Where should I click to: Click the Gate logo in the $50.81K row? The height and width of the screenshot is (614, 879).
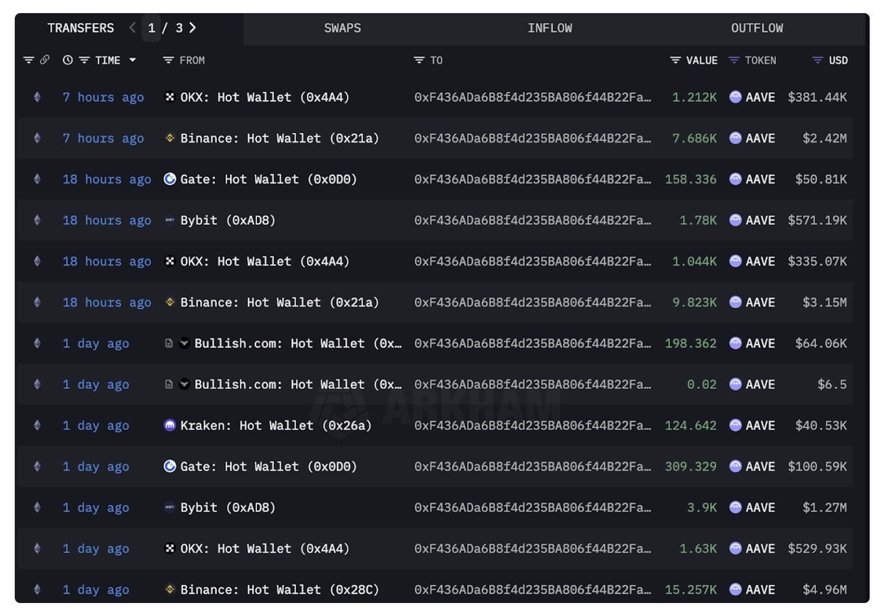pyautogui.click(x=170, y=179)
